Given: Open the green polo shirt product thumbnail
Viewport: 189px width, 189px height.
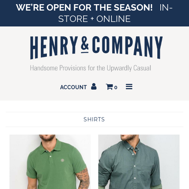Looking at the screenshot, I should click(x=50, y=162).
